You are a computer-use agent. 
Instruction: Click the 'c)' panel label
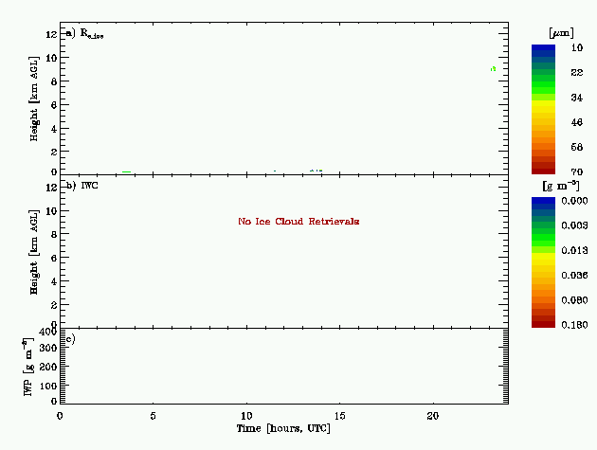coord(70,339)
